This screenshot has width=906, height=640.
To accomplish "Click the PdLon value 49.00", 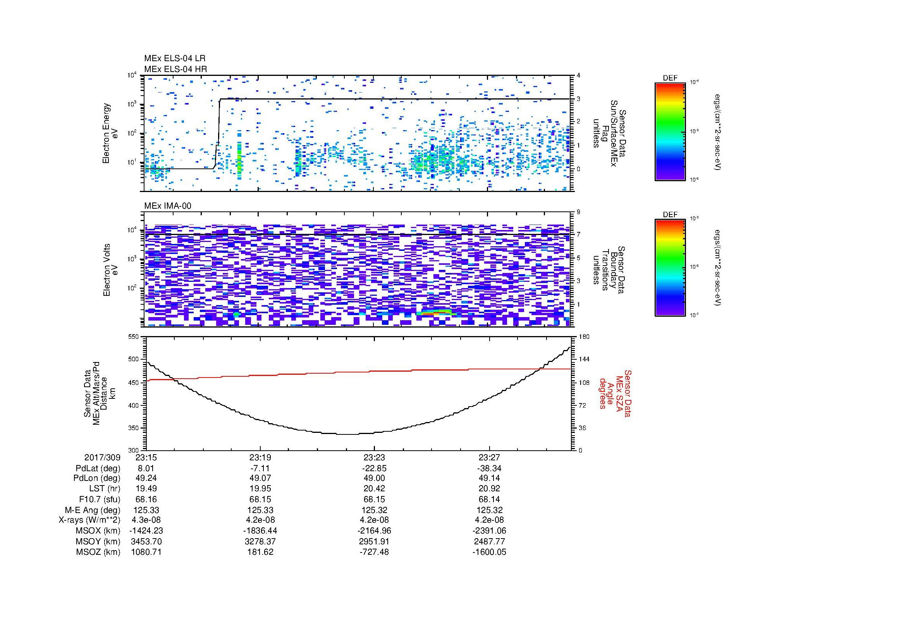I will (x=374, y=478).
